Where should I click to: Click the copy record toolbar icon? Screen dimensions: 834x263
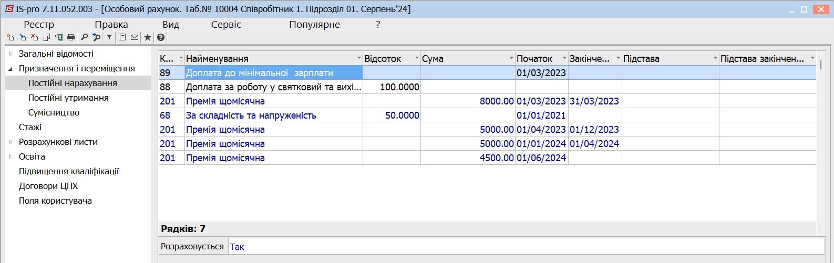[x=47, y=37]
